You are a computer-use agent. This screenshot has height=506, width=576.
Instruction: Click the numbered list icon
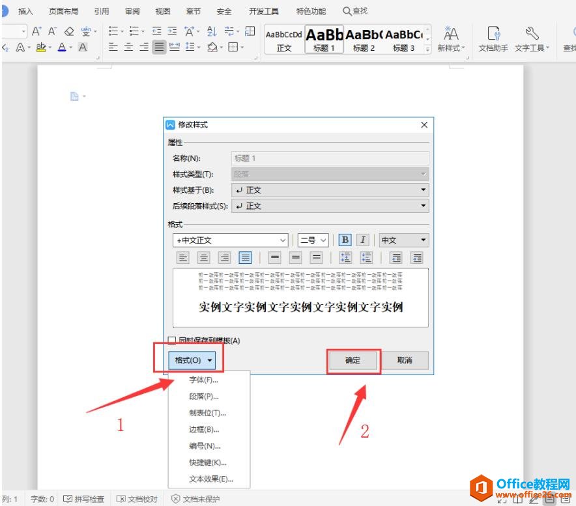[x=134, y=31]
